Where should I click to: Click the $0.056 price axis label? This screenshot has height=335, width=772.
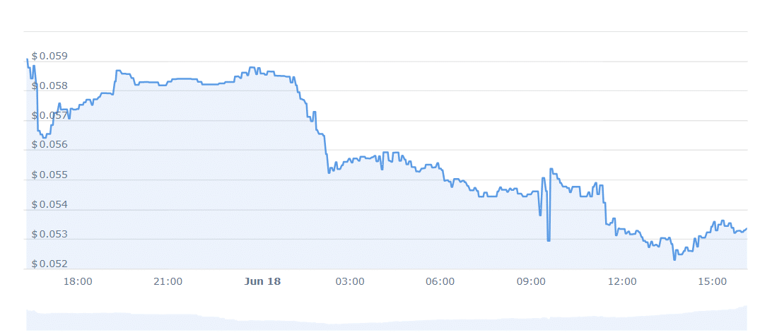coord(49,146)
